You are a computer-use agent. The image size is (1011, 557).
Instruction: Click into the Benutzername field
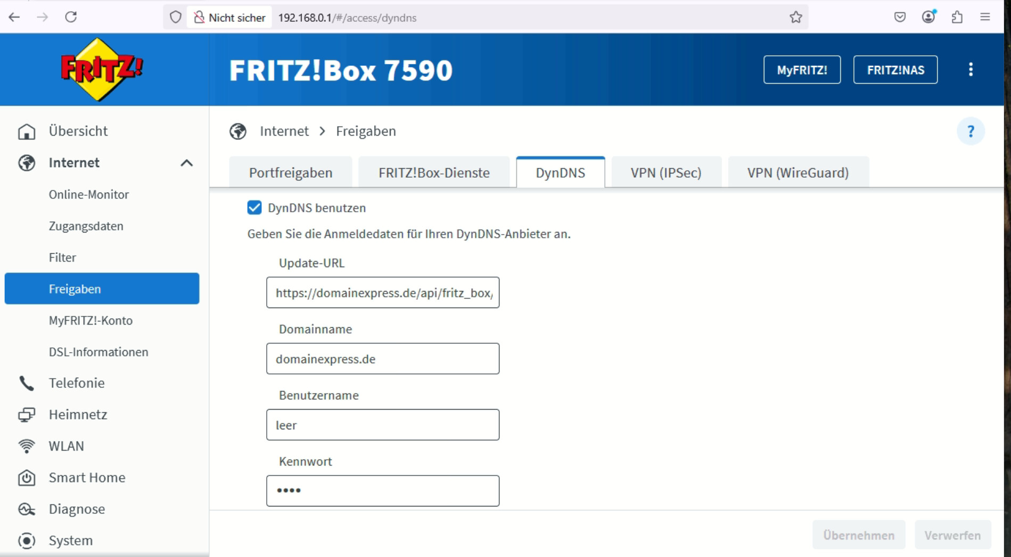(383, 425)
